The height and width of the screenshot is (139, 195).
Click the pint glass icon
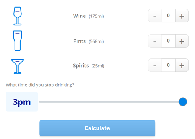click(x=18, y=41)
